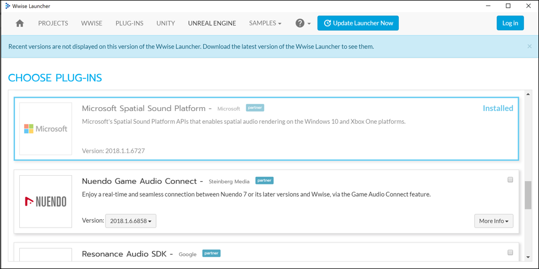Click the Microsoft Spatial Sound Platform title
Image resolution: width=539 pixels, height=269 pixels.
pyautogui.click(x=144, y=108)
